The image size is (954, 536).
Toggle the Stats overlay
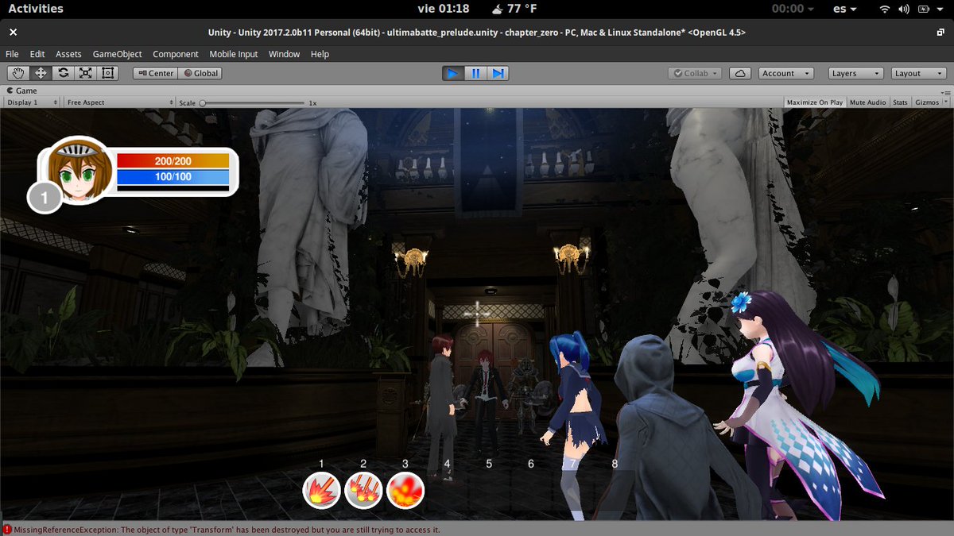click(900, 102)
